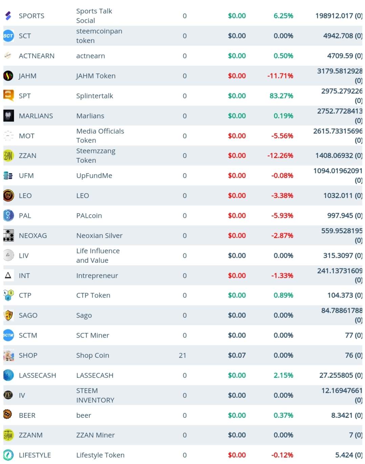This screenshot has height=464, width=365.
Task: Click the yellow ZZAN token icon
Action: 8,155
